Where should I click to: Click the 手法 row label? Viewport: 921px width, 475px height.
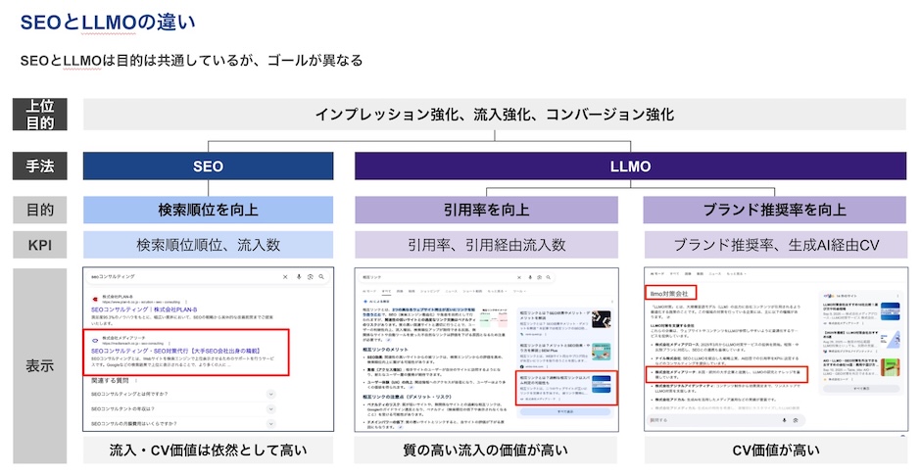pyautogui.click(x=40, y=166)
